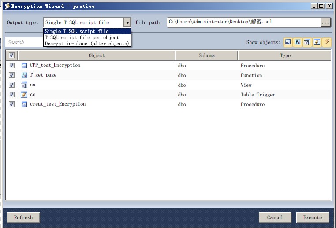
Task: Click the Table Trigger type cell
Action: pyautogui.click(x=258, y=95)
